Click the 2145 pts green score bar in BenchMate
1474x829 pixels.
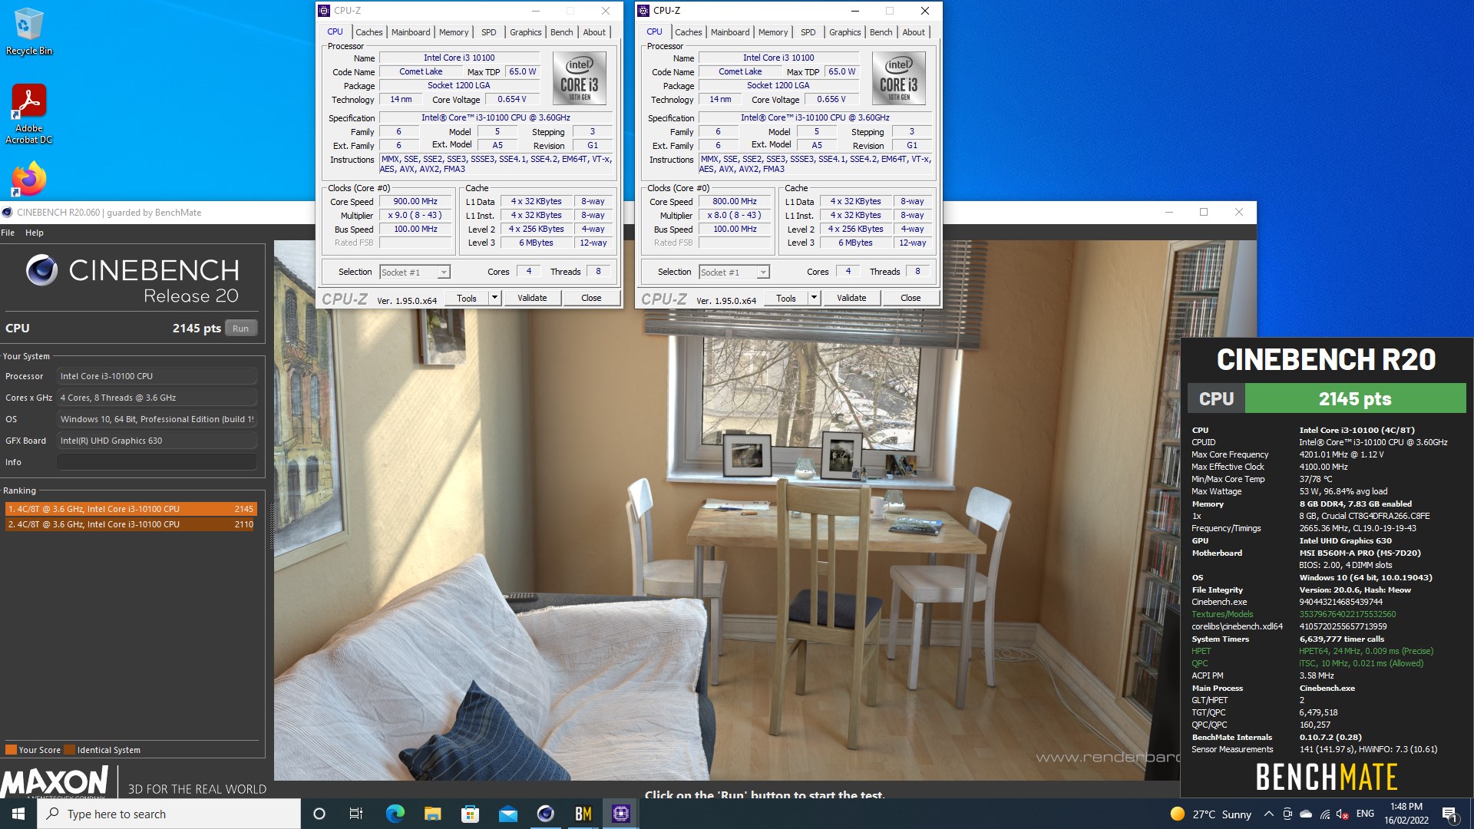point(1355,398)
